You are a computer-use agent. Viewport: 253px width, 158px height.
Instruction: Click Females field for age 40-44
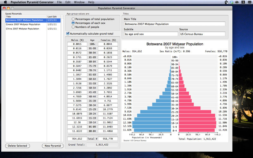[x=108, y=97]
